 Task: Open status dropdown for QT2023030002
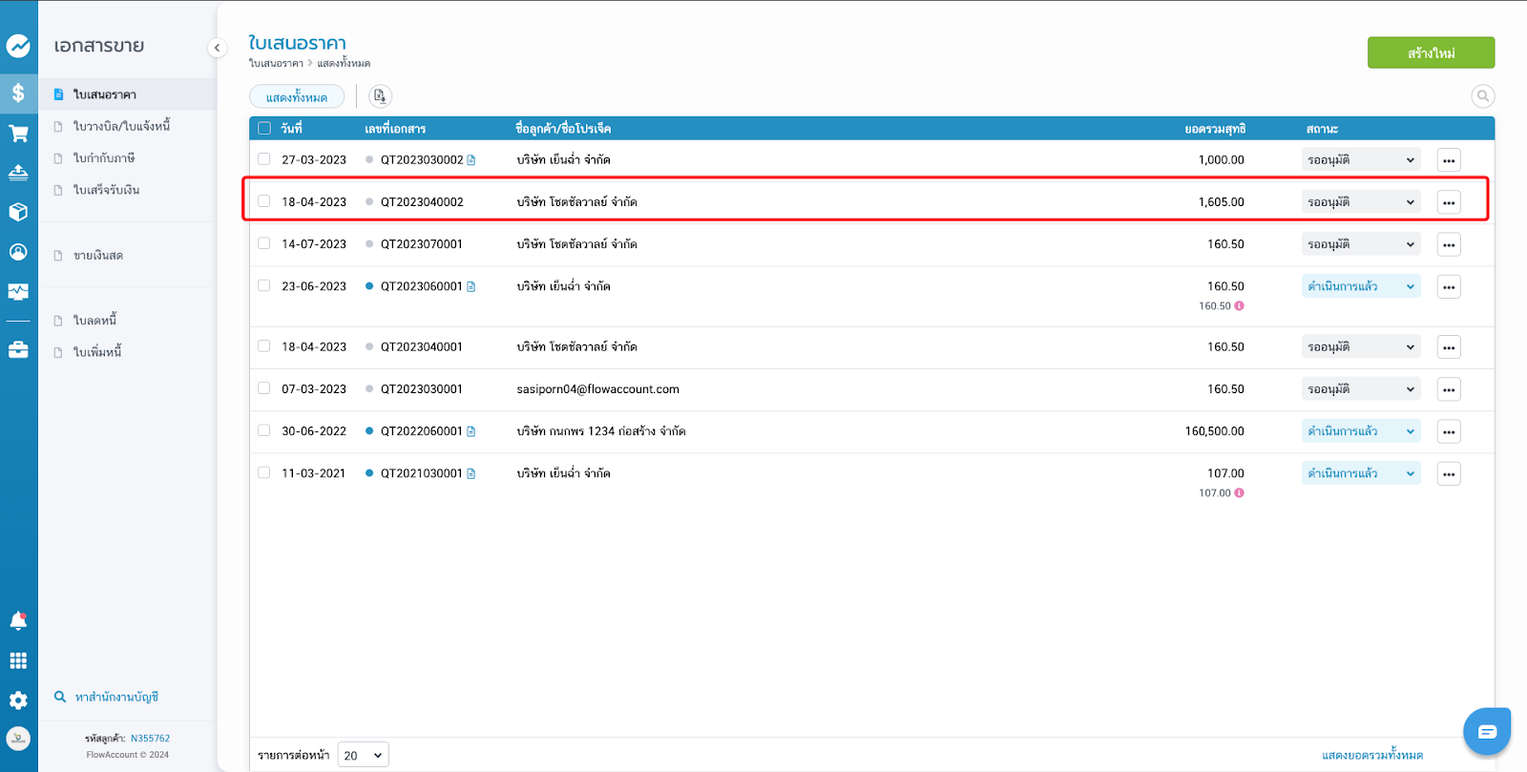tap(1360, 160)
